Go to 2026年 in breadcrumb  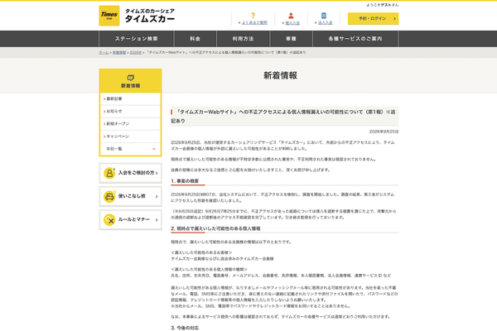[x=136, y=53]
